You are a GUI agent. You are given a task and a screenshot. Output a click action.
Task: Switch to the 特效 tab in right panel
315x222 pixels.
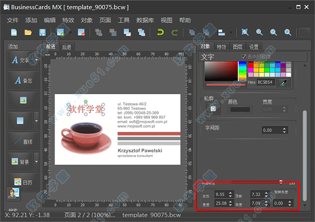(222, 47)
